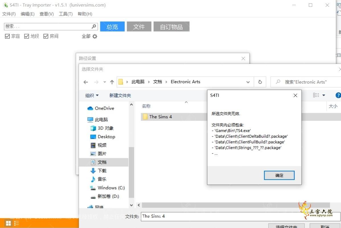Toggle the 房间 checkbox
Image resolution: width=341 pixels, height=228 pixels.
(x=46, y=36)
